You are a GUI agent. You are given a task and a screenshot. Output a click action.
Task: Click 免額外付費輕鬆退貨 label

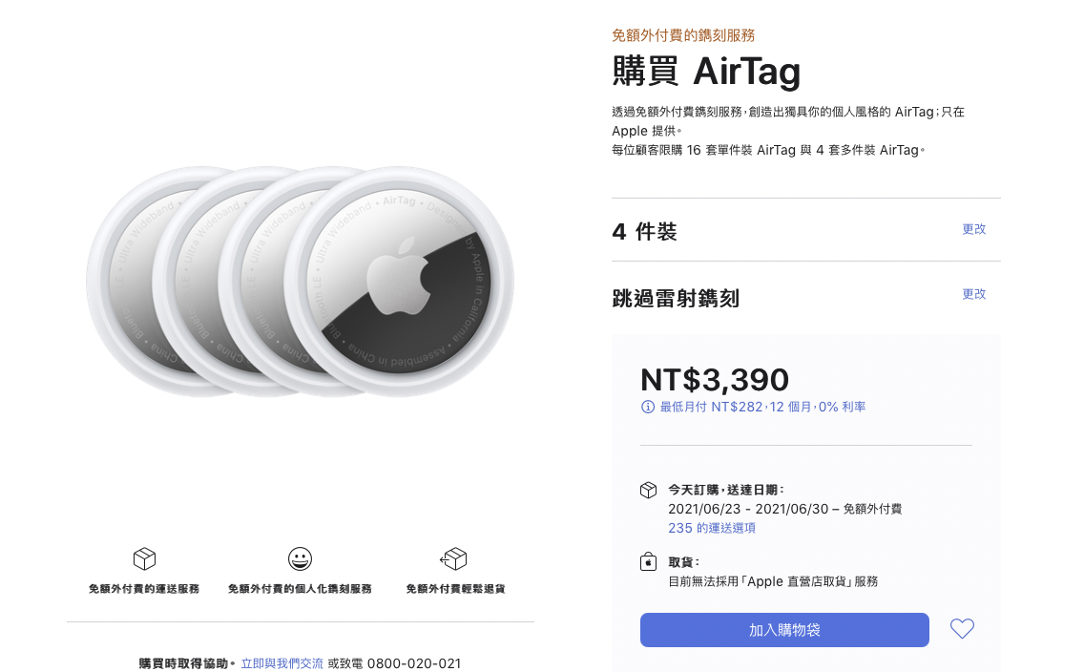455,589
